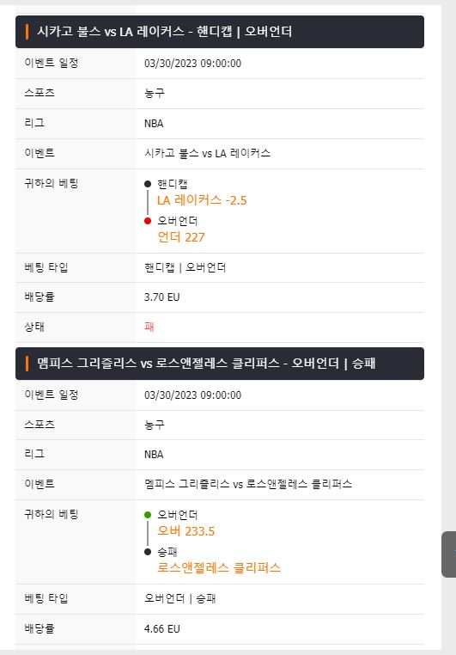Screen dimensions: 456x655
Task: Click 핸디캡 | 오버언더 bet type value
Action: [185, 267]
